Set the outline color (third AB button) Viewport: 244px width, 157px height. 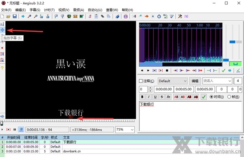[189, 97]
